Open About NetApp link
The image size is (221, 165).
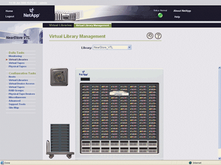182,11
